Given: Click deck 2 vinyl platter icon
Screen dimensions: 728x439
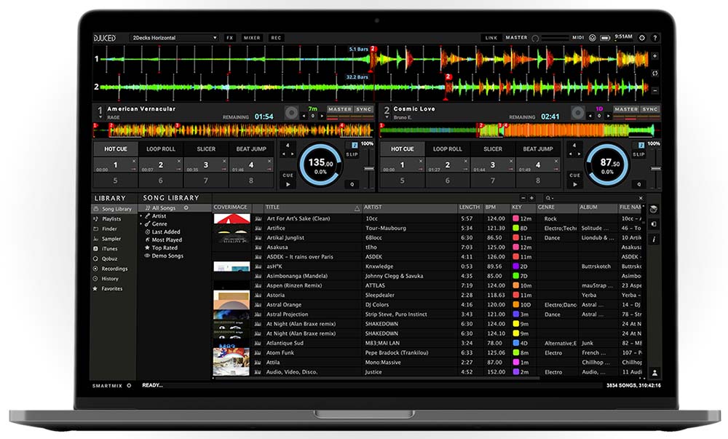Looking at the screenshot, I should pos(578,113).
